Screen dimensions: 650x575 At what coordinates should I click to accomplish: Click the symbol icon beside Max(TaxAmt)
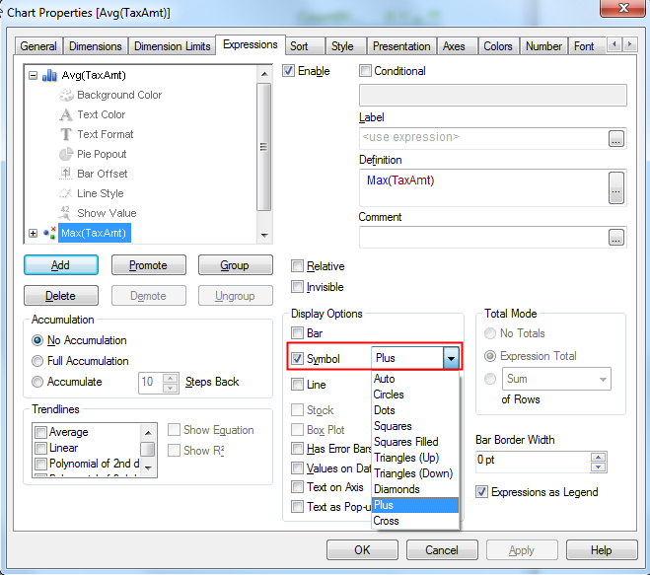(x=49, y=233)
